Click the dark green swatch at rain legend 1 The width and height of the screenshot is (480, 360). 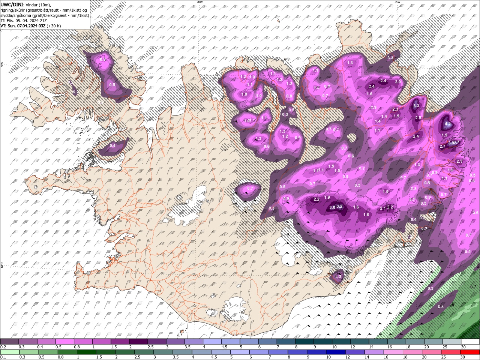(87, 352)
